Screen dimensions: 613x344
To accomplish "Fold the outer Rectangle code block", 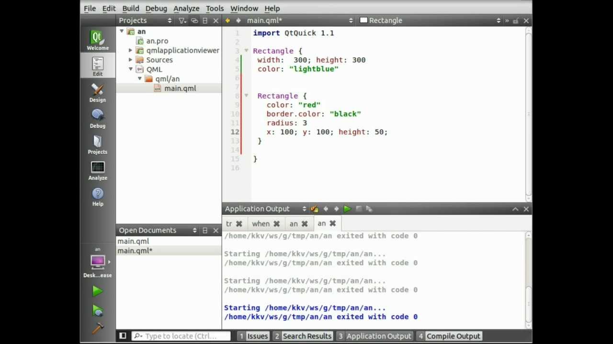I will (x=246, y=51).
